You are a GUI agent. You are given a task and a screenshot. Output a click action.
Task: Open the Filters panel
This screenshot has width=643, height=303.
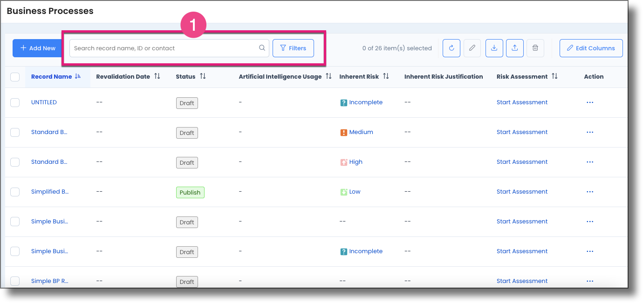coord(293,48)
